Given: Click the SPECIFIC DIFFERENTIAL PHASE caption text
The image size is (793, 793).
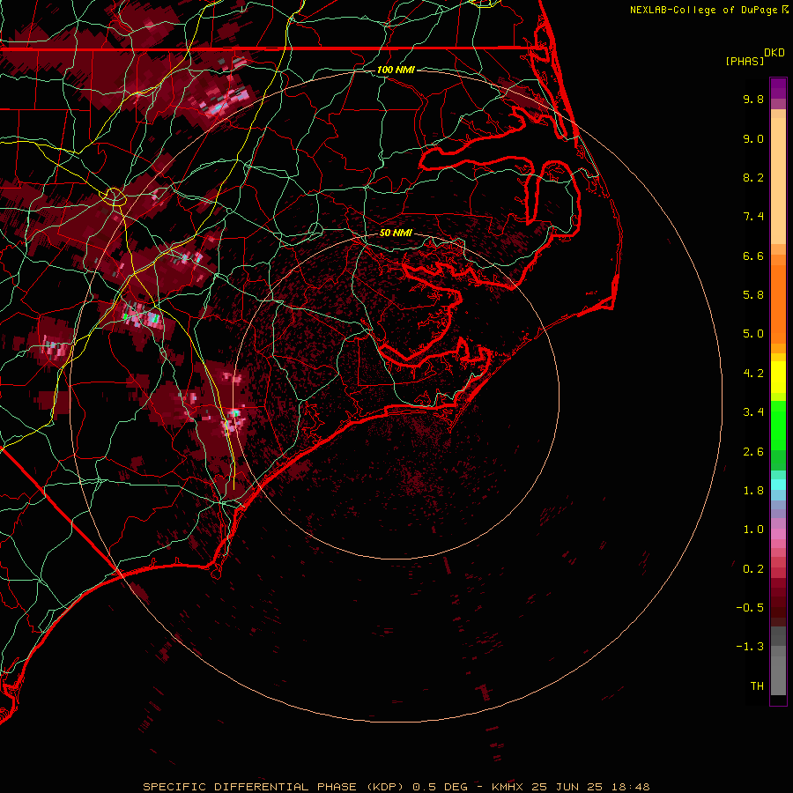Looking at the screenshot, I should (251, 787).
